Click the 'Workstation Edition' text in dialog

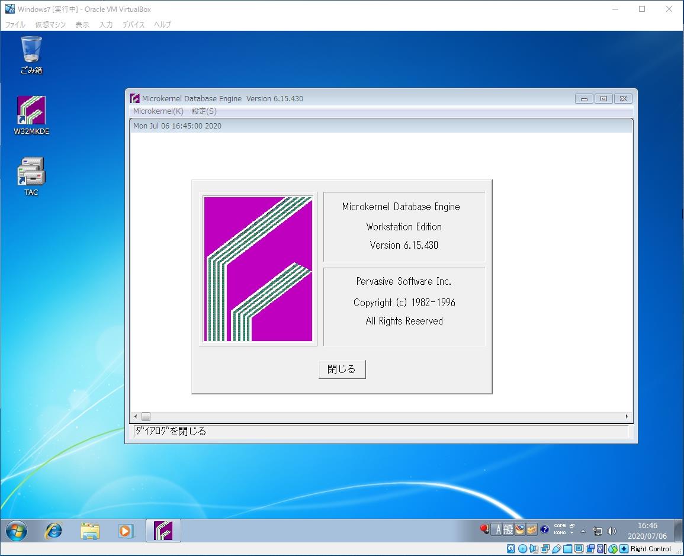[x=404, y=227]
